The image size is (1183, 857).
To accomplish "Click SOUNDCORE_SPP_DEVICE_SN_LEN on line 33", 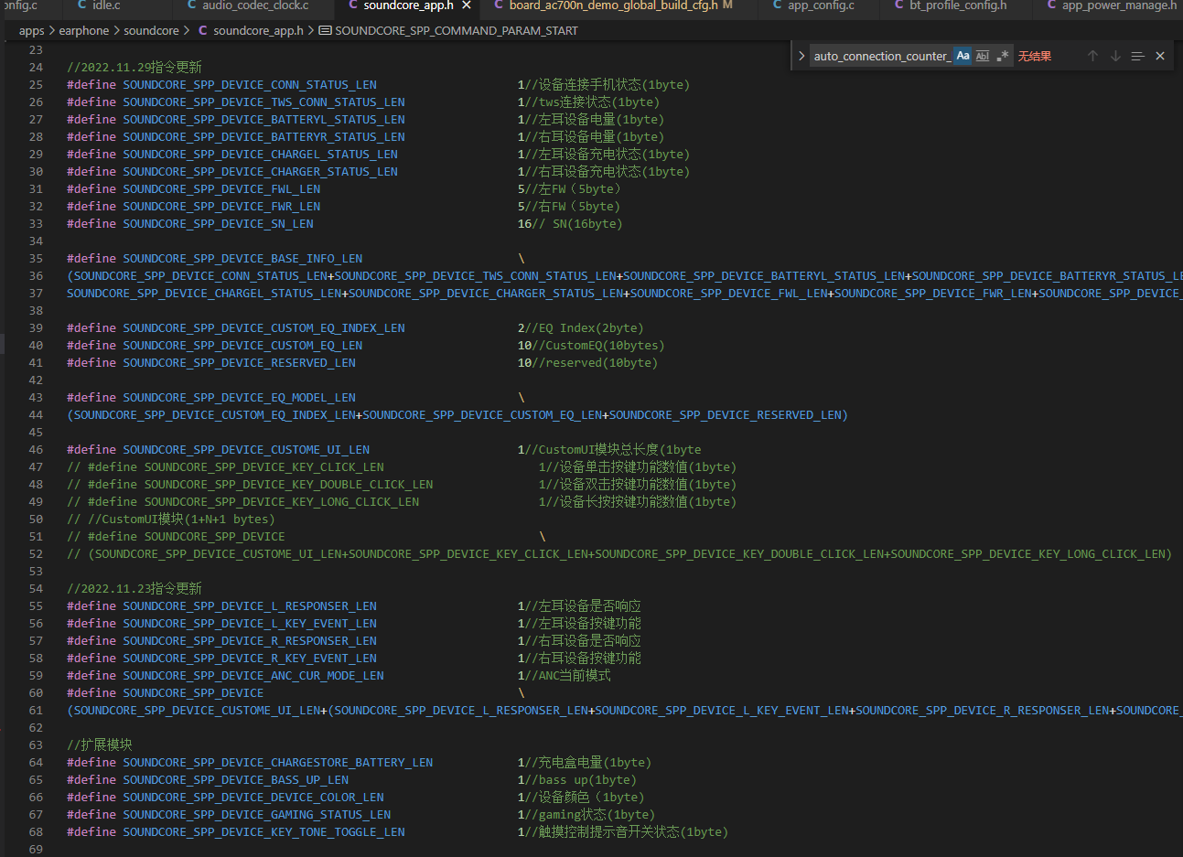I will 219,224.
